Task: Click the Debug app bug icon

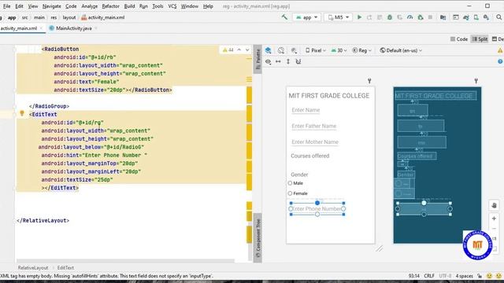Action: pos(390,17)
